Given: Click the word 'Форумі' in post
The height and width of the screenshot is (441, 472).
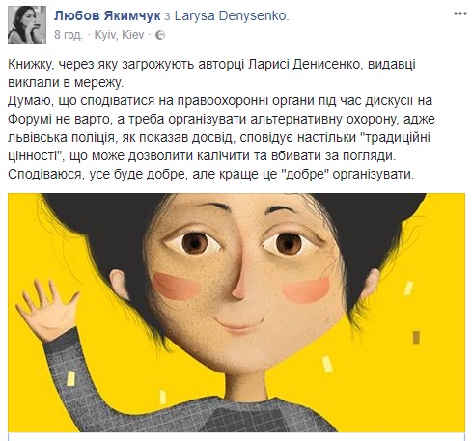Looking at the screenshot, I should pos(30,119).
